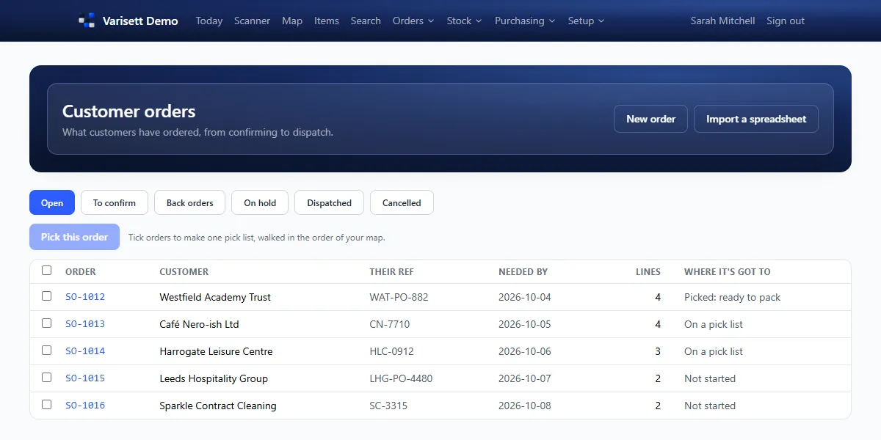Select customer Harrogate Leisure Centre
The width and height of the screenshot is (881, 440).
[x=216, y=351]
